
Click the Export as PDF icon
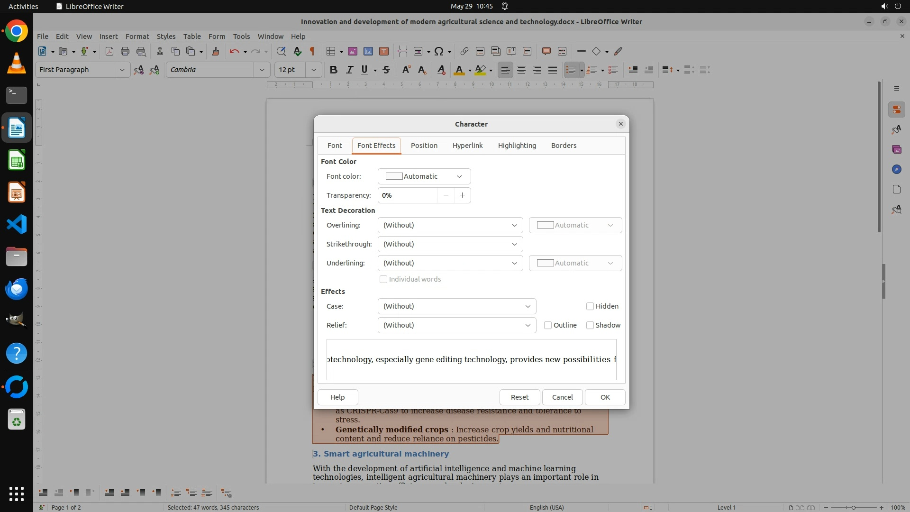109,51
